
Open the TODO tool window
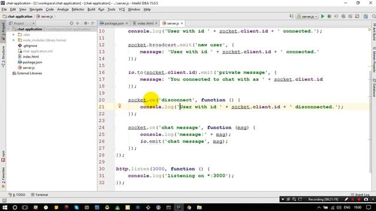(17, 195)
